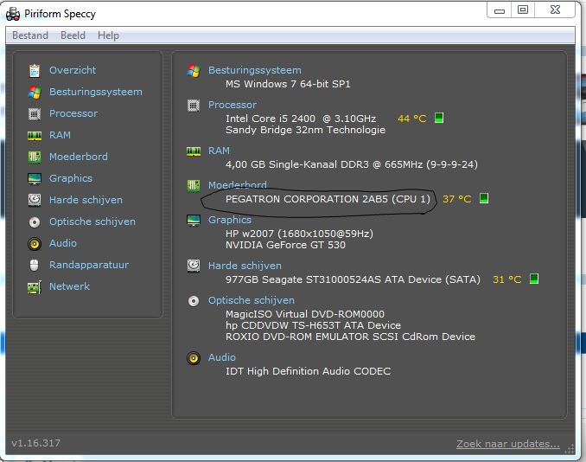Screen dimensions: 586x462
Task: Click Harde schijven heading link in summary
Action: click(x=245, y=266)
